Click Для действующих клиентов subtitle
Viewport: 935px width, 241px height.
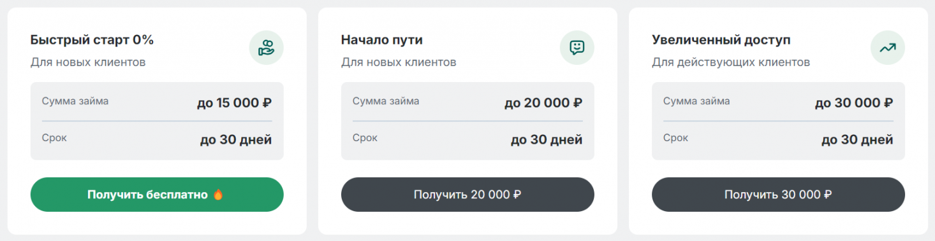[x=731, y=62]
